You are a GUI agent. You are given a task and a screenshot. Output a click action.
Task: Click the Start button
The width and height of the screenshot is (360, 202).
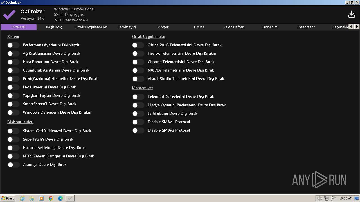click(8, 198)
